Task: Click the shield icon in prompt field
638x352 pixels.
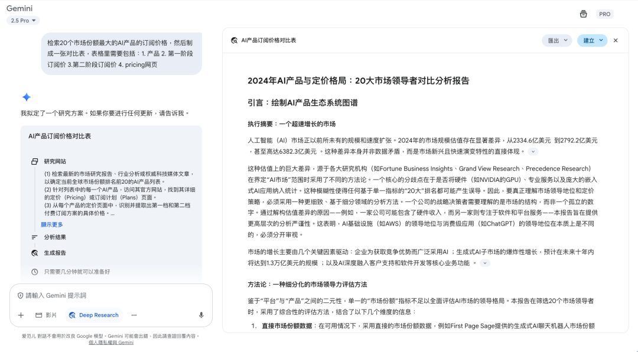Action: (x=20, y=295)
